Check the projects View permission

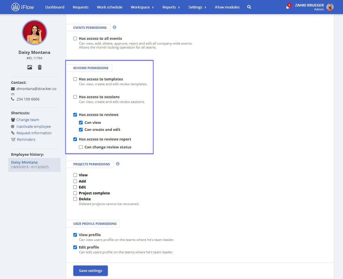[75, 175]
